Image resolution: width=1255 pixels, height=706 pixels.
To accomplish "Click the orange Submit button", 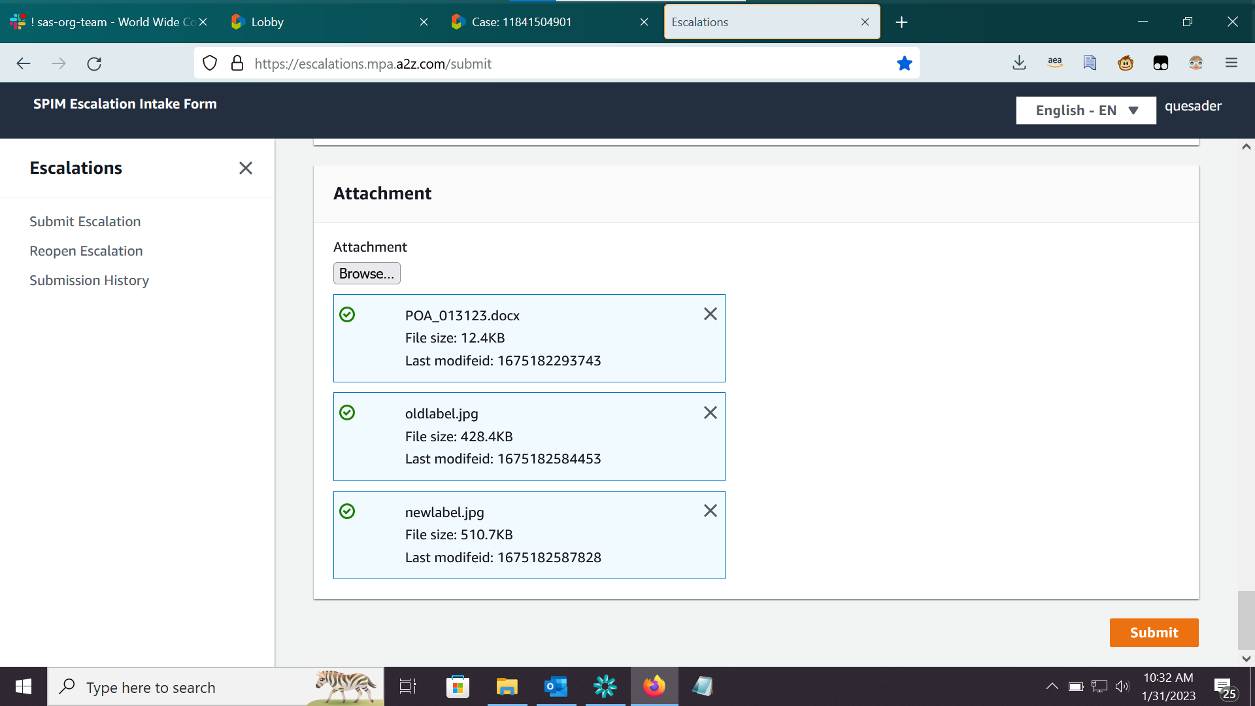I will (1154, 633).
